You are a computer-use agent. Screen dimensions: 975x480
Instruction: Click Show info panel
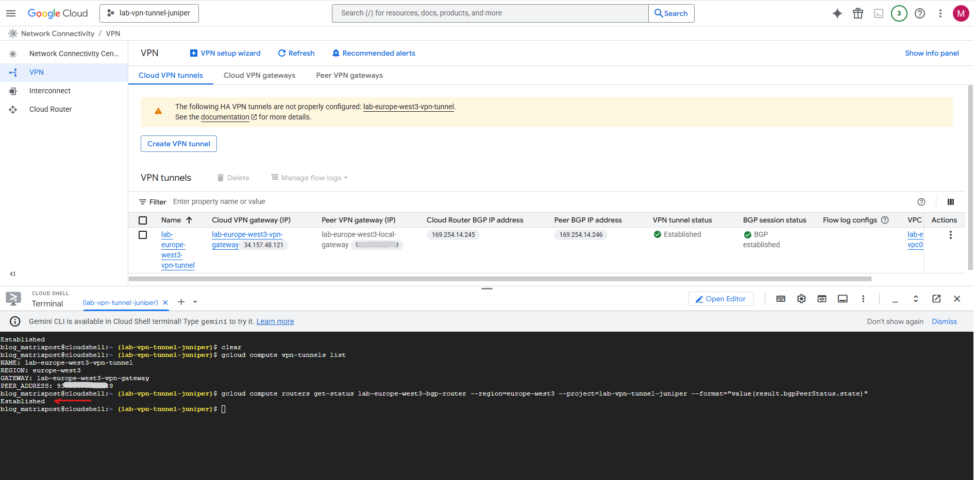[x=932, y=53]
